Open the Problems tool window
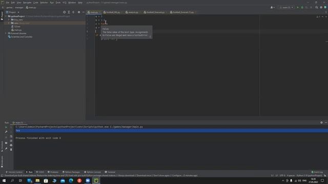 tap(53, 172)
